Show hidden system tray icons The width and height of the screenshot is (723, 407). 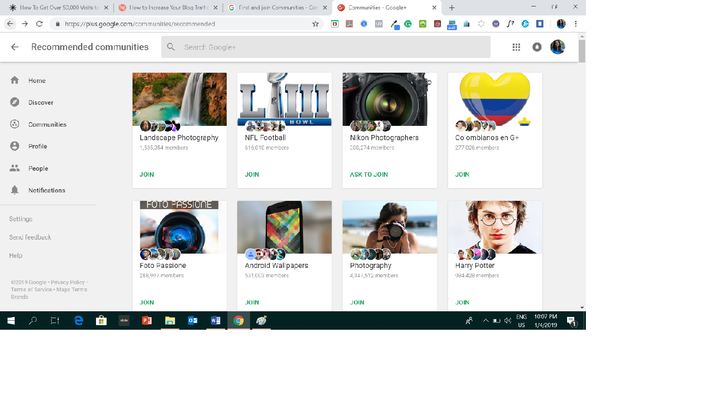tap(486, 321)
